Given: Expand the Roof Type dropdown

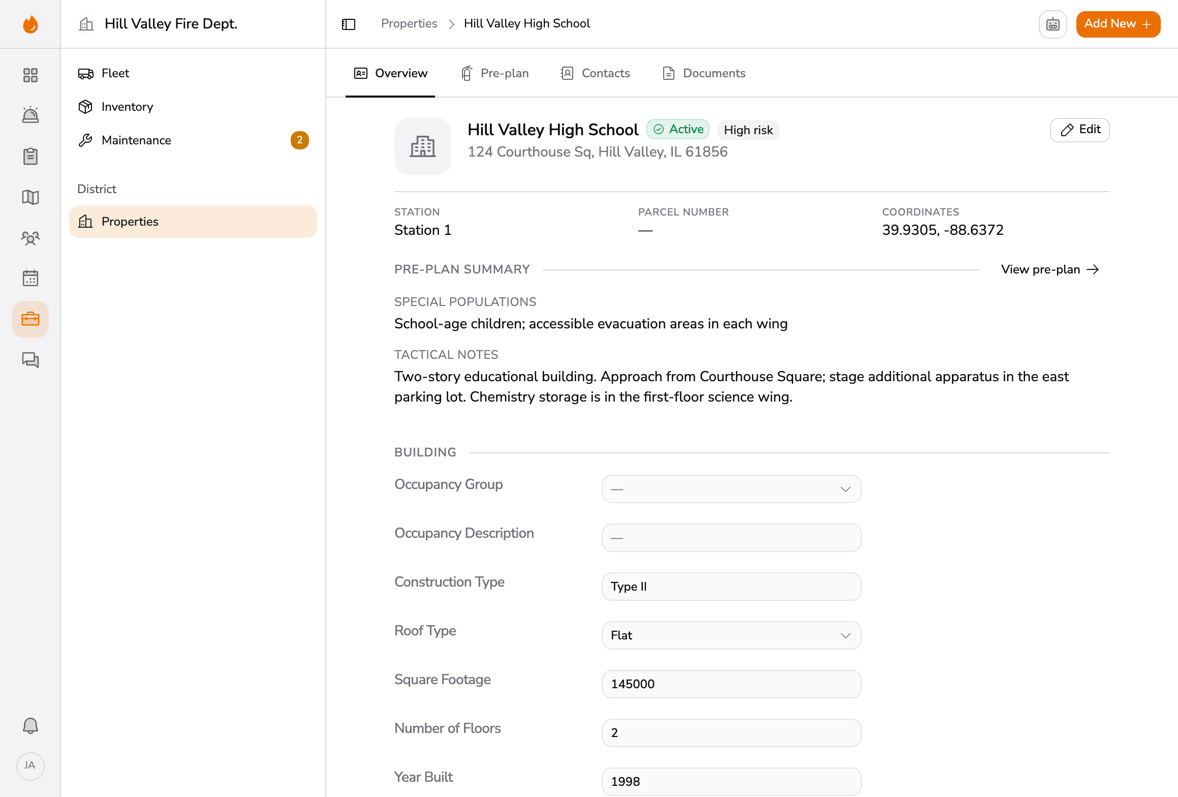Looking at the screenshot, I should (x=732, y=635).
